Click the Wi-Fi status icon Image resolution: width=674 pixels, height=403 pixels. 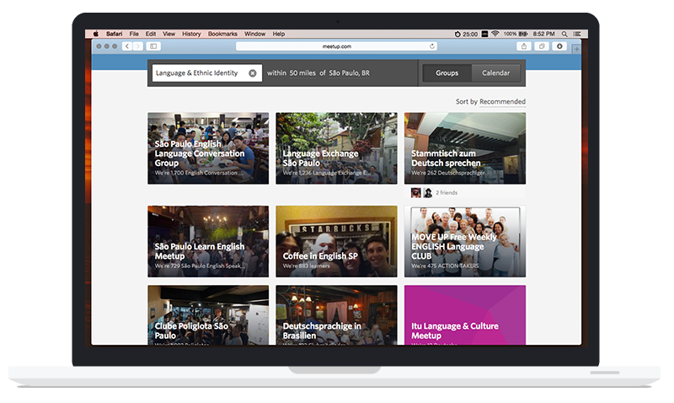[495, 34]
